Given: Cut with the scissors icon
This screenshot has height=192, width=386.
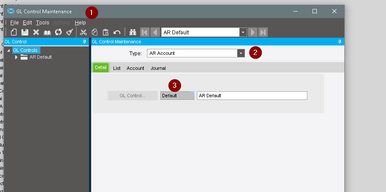Looking at the screenshot, I should coord(83,32).
